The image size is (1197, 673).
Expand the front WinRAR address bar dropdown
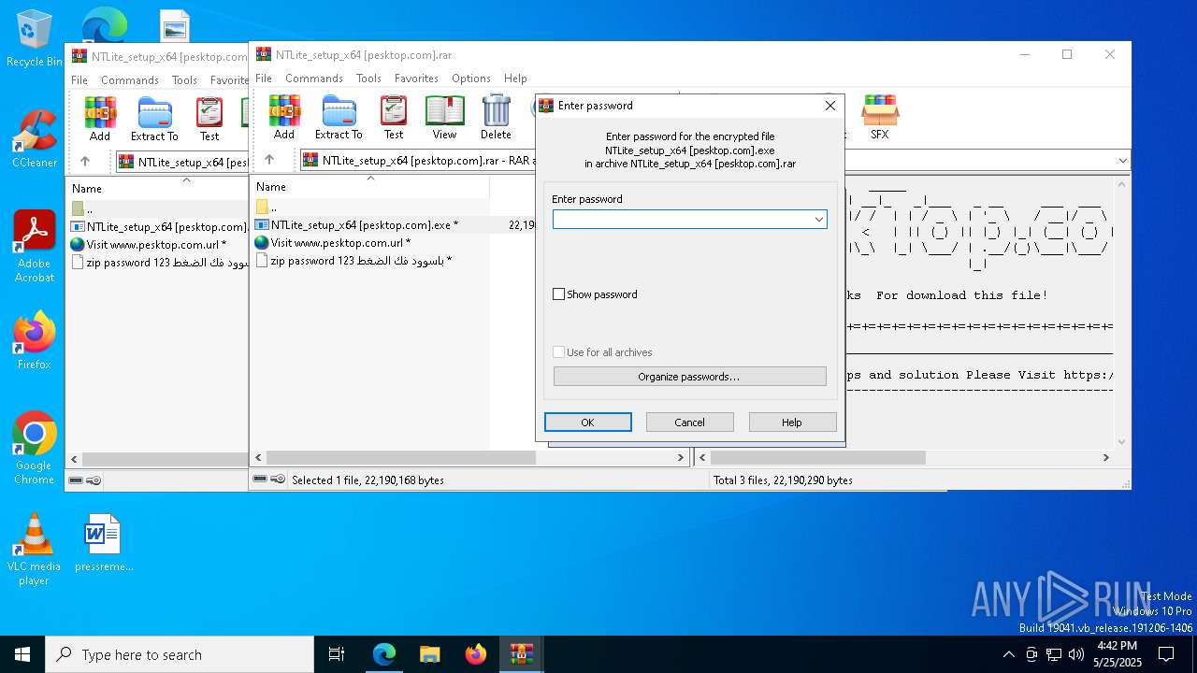(x=1122, y=161)
